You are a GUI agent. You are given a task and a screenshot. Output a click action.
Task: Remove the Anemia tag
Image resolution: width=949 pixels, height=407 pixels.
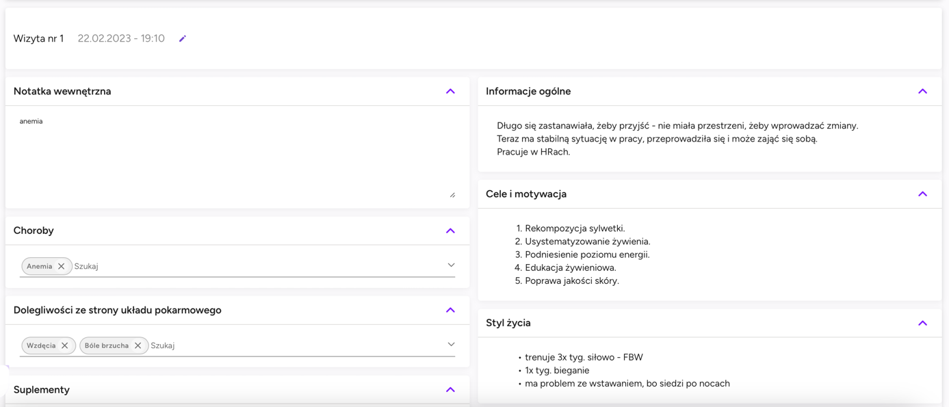click(x=61, y=266)
